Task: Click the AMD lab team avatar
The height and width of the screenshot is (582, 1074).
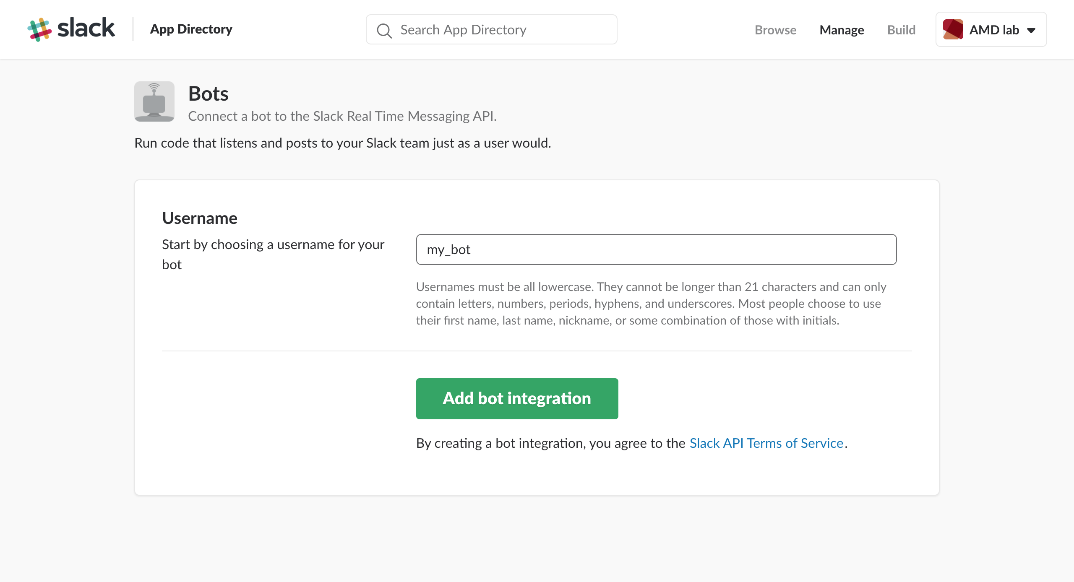Action: 953,29
